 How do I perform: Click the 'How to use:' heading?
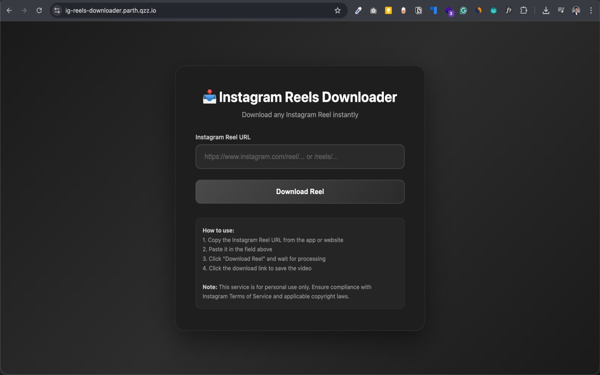click(218, 231)
